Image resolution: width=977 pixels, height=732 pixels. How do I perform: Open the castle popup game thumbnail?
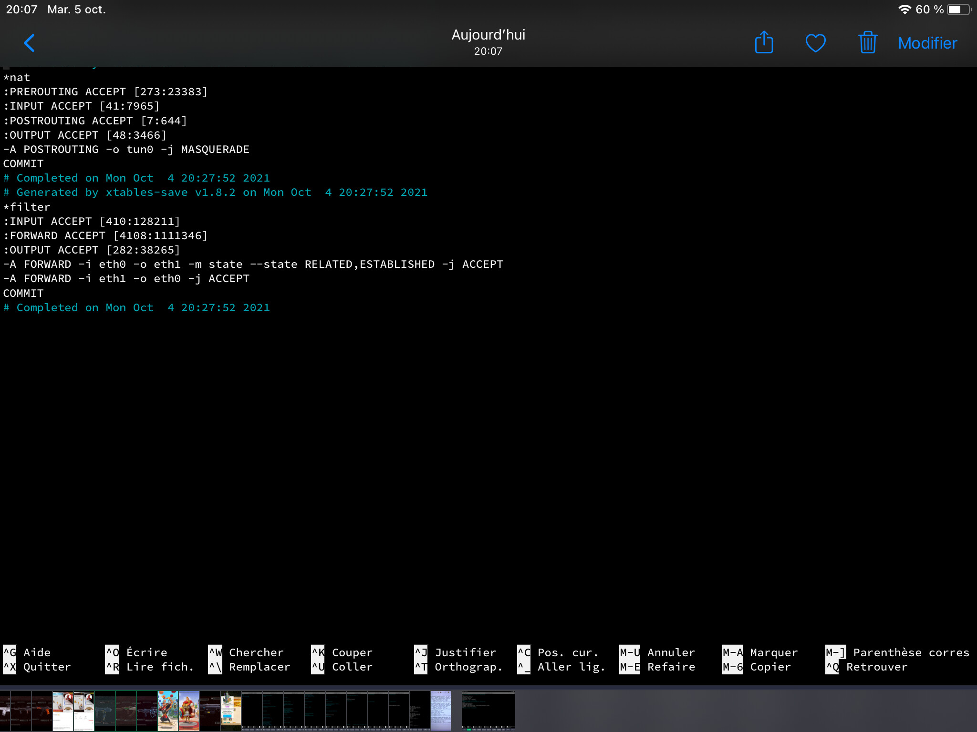pyautogui.click(x=231, y=711)
